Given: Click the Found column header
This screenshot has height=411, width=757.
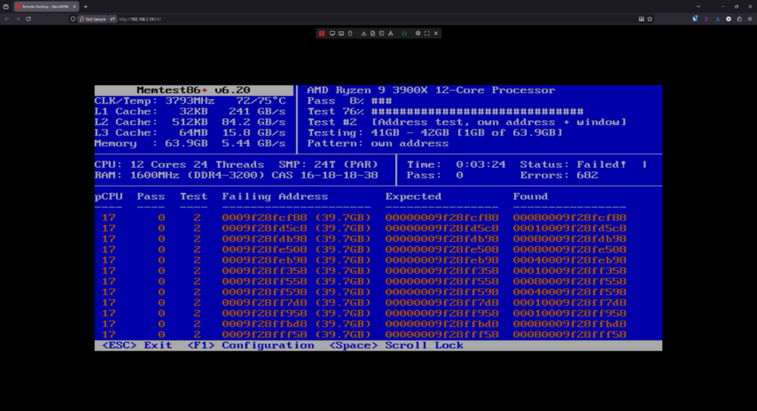Looking at the screenshot, I should pos(530,197).
